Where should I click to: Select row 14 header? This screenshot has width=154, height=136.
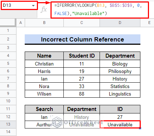pyautogui.click(x=8, y=132)
